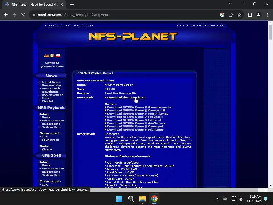Open Newsarchive link
Screen dimensions: 273x205
[x=51, y=85]
